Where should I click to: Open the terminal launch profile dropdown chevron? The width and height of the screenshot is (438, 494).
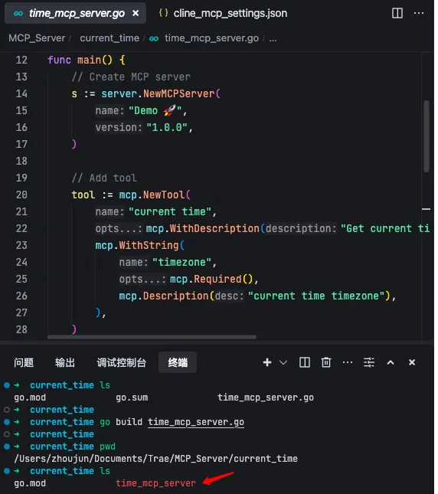tap(283, 362)
